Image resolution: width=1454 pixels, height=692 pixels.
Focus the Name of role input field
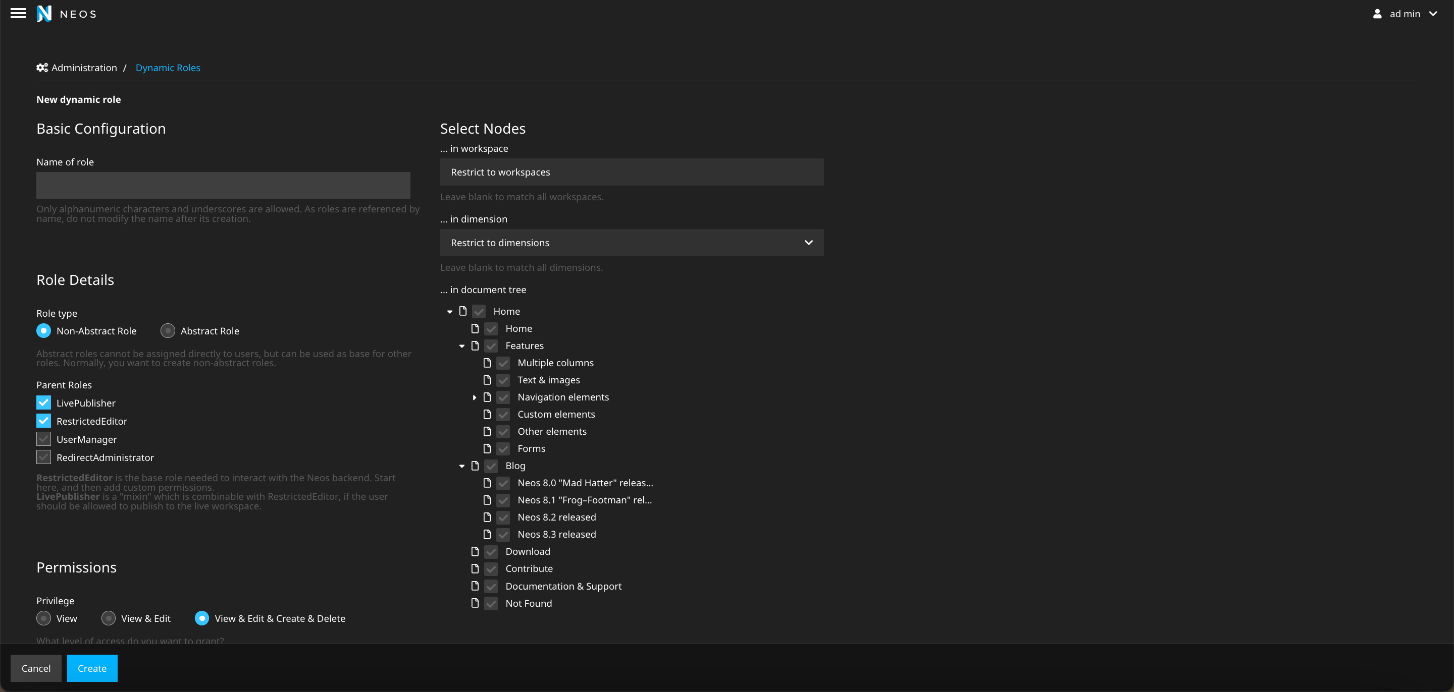coord(223,185)
